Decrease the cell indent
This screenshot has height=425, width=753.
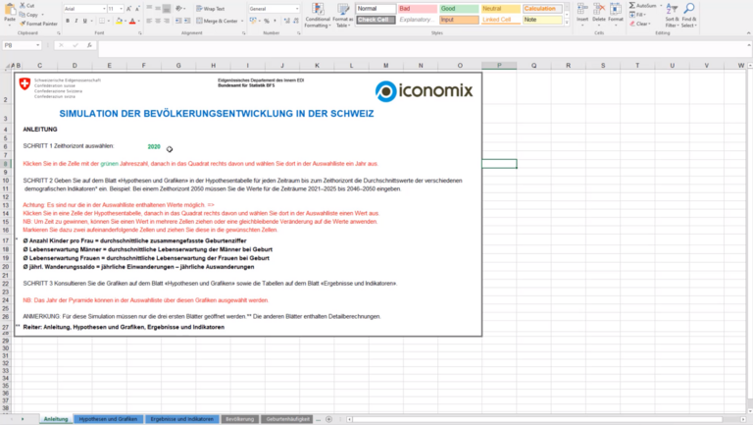pos(178,21)
